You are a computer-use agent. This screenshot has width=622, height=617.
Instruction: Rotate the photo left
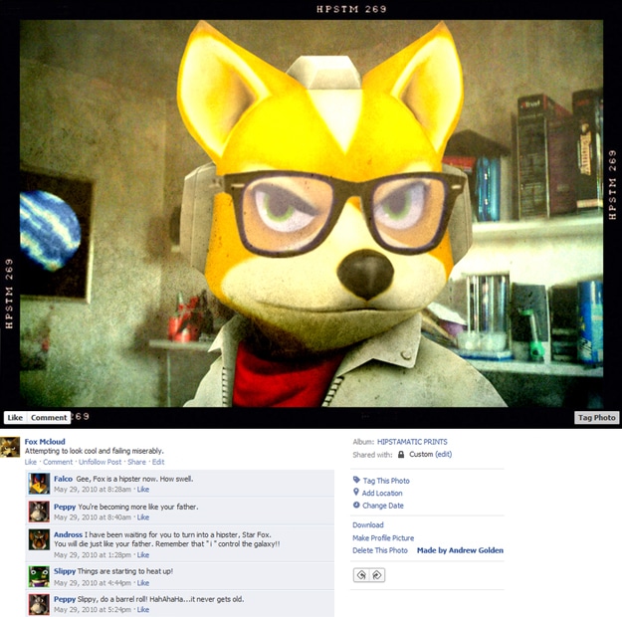click(362, 575)
